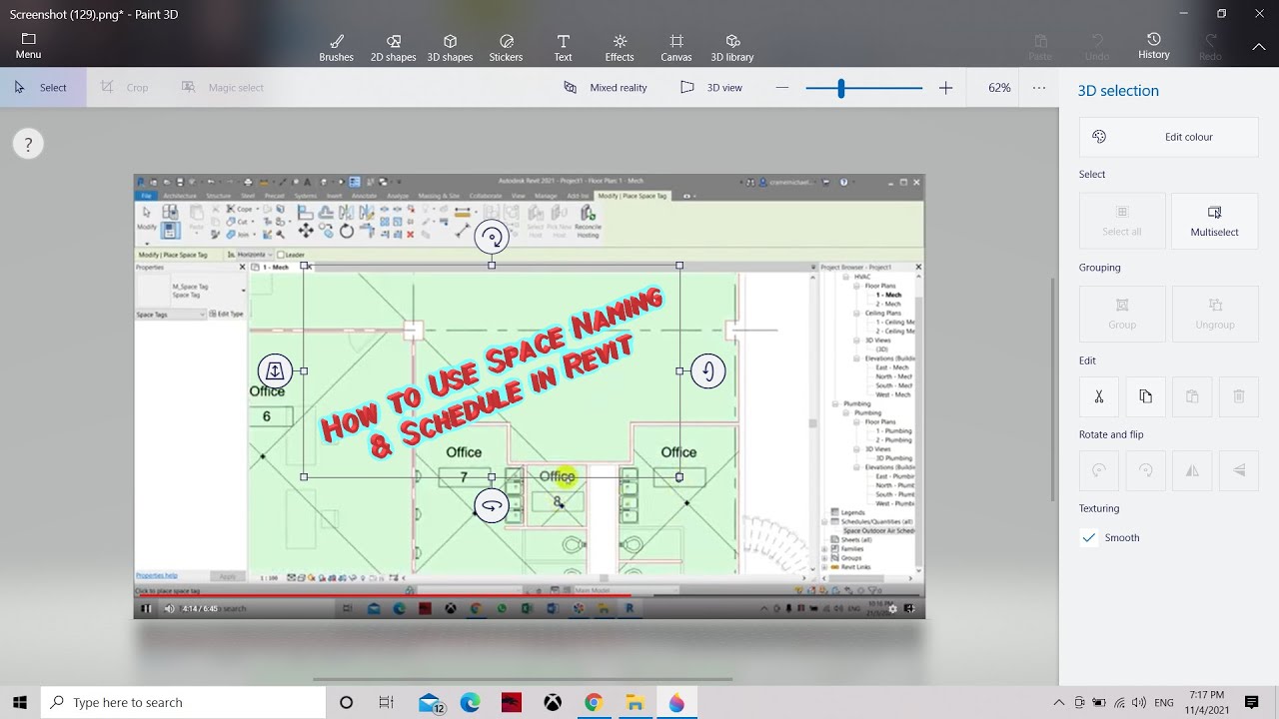
Task: Copy the selected object
Action: click(x=1145, y=396)
